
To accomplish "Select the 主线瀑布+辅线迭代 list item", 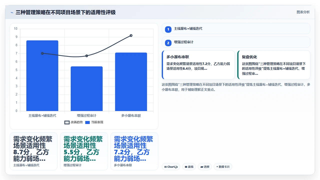I will click(236, 28).
